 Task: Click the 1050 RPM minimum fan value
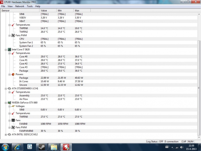coord(63,124)
